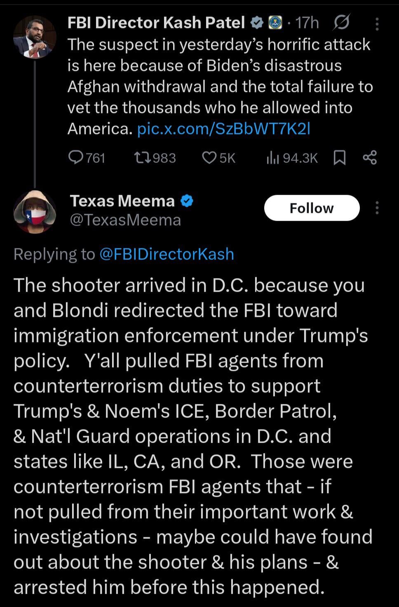The width and height of the screenshot is (399, 607).
Task: Click the FBI Director Kash Patel display name
Action: [x=157, y=23]
